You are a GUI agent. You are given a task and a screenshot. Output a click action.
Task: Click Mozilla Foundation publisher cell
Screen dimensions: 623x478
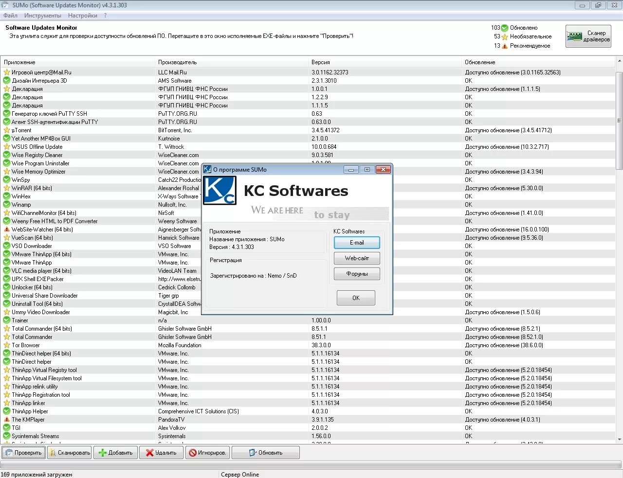click(180, 345)
